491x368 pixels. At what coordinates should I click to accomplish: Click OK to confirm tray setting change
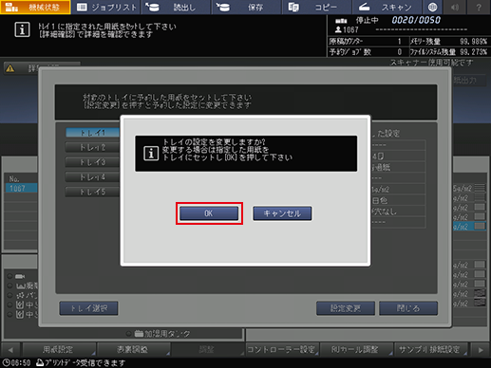point(209,213)
